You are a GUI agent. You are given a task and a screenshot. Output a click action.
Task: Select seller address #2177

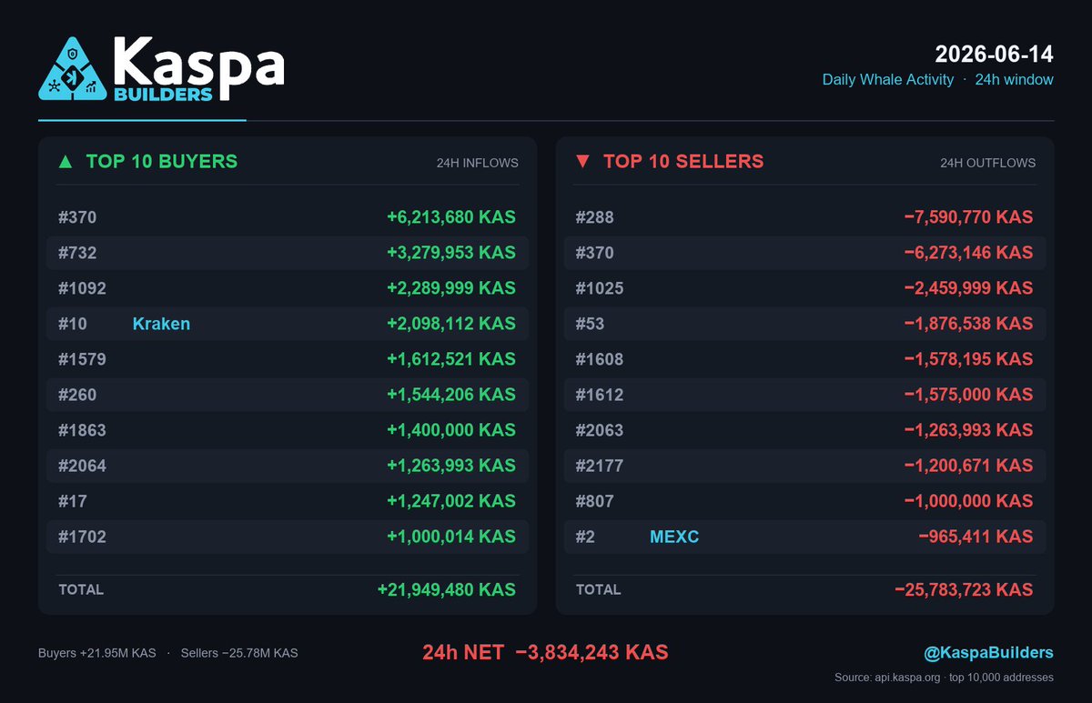point(600,466)
